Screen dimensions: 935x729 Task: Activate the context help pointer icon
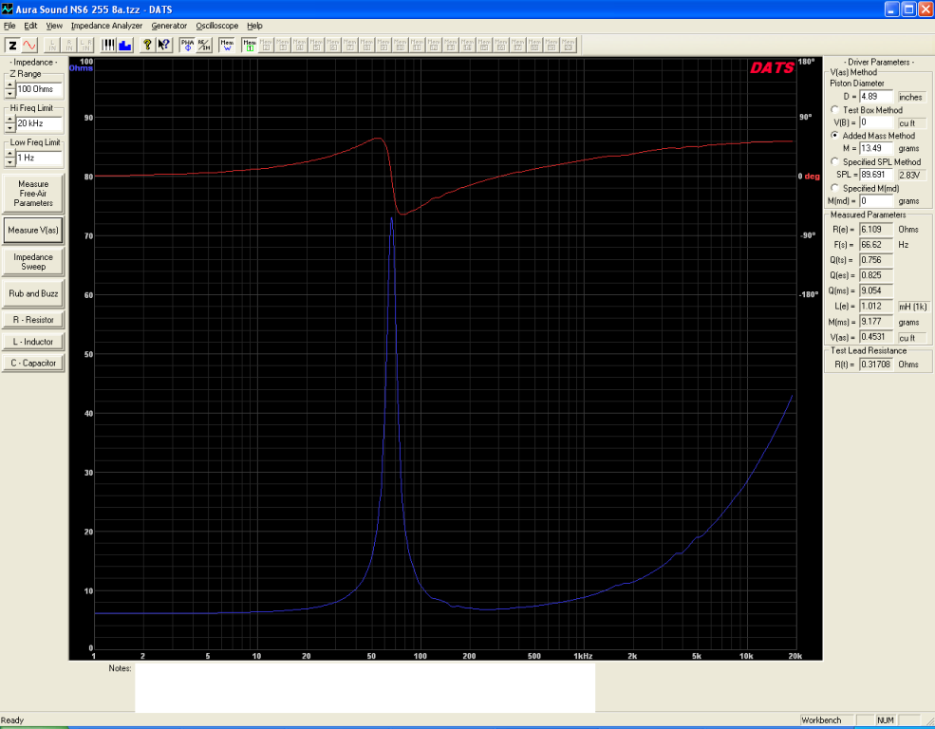point(164,46)
